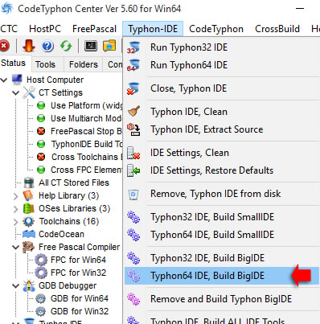Choose Typhon IDE, Clean
The height and width of the screenshot is (324, 320).
pos(222,112)
